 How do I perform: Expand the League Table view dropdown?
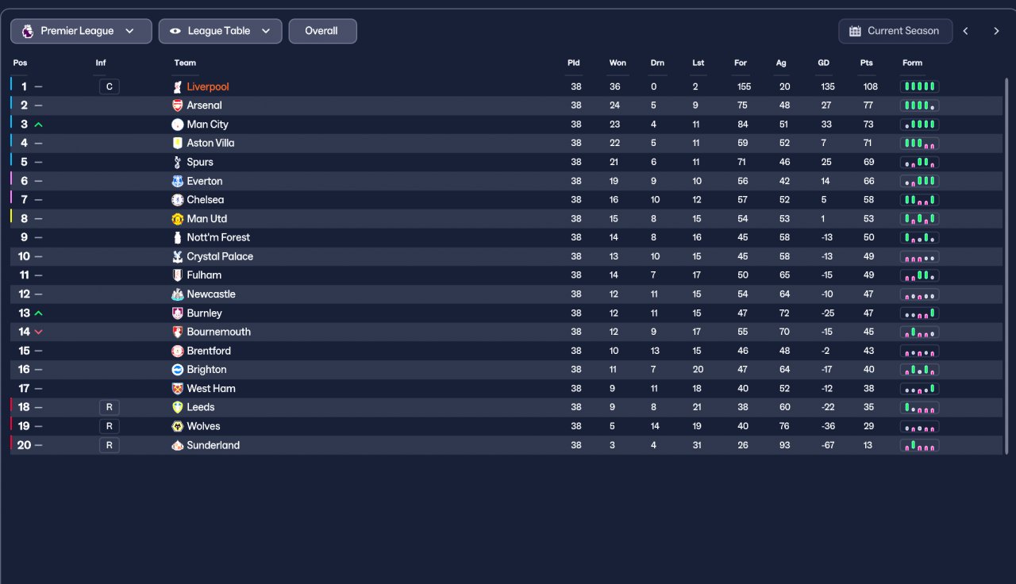pyautogui.click(x=220, y=31)
